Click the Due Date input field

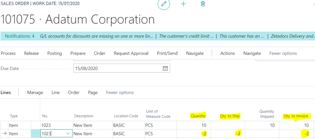pos(117,69)
